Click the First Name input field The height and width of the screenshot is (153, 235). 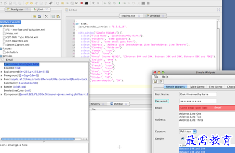[x=198, y=94]
